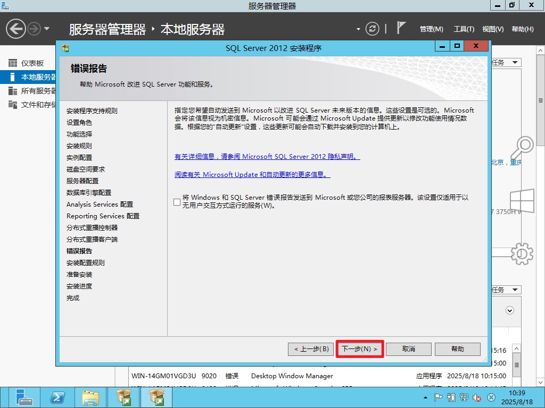This screenshot has width=545, height=408.
Task: Click 数据库引擎配置 in the step list
Action: coord(89,192)
